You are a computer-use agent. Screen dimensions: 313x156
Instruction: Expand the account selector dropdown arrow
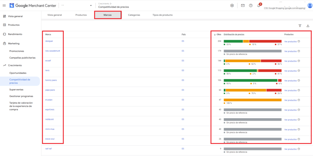tap(91, 5)
